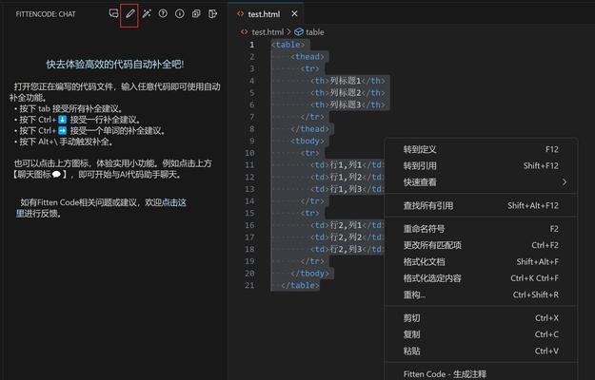This screenshot has width=595, height=380.
Task: Click the logout icon in chat toolbar
Action: (x=212, y=14)
